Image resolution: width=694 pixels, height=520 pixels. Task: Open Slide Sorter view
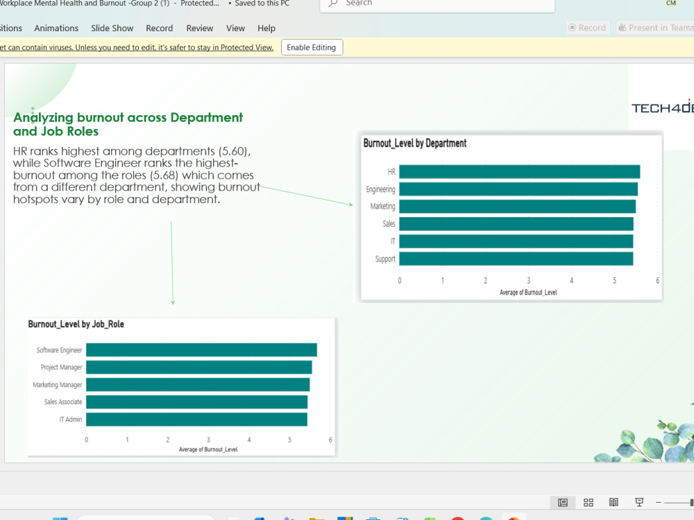point(589,502)
